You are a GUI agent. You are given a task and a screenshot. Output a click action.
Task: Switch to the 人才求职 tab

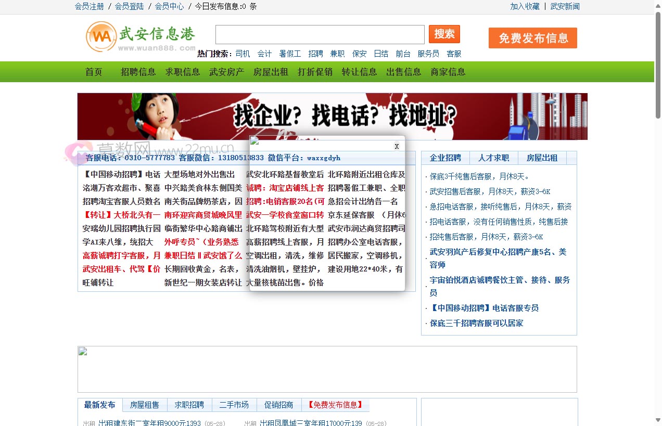pos(493,158)
